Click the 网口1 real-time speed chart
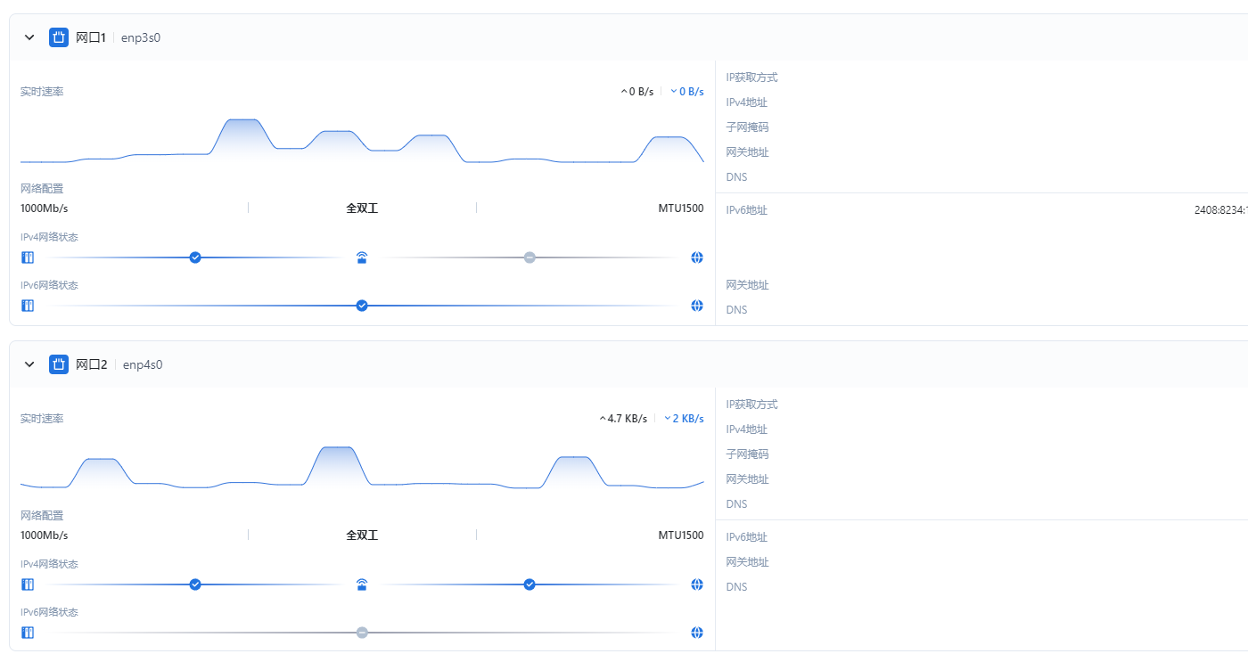Image resolution: width=1248 pixels, height=662 pixels. [362, 141]
